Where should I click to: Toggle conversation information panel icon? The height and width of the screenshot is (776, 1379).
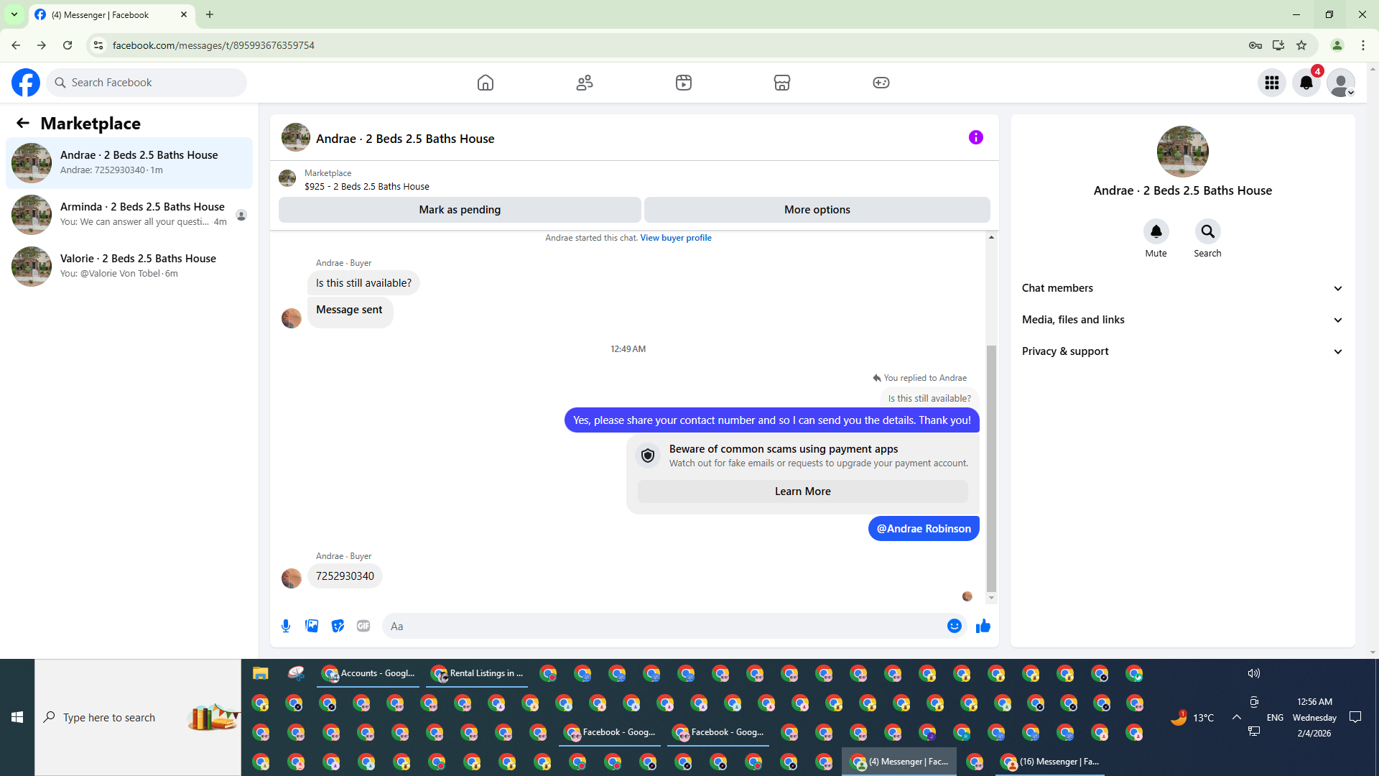975,137
